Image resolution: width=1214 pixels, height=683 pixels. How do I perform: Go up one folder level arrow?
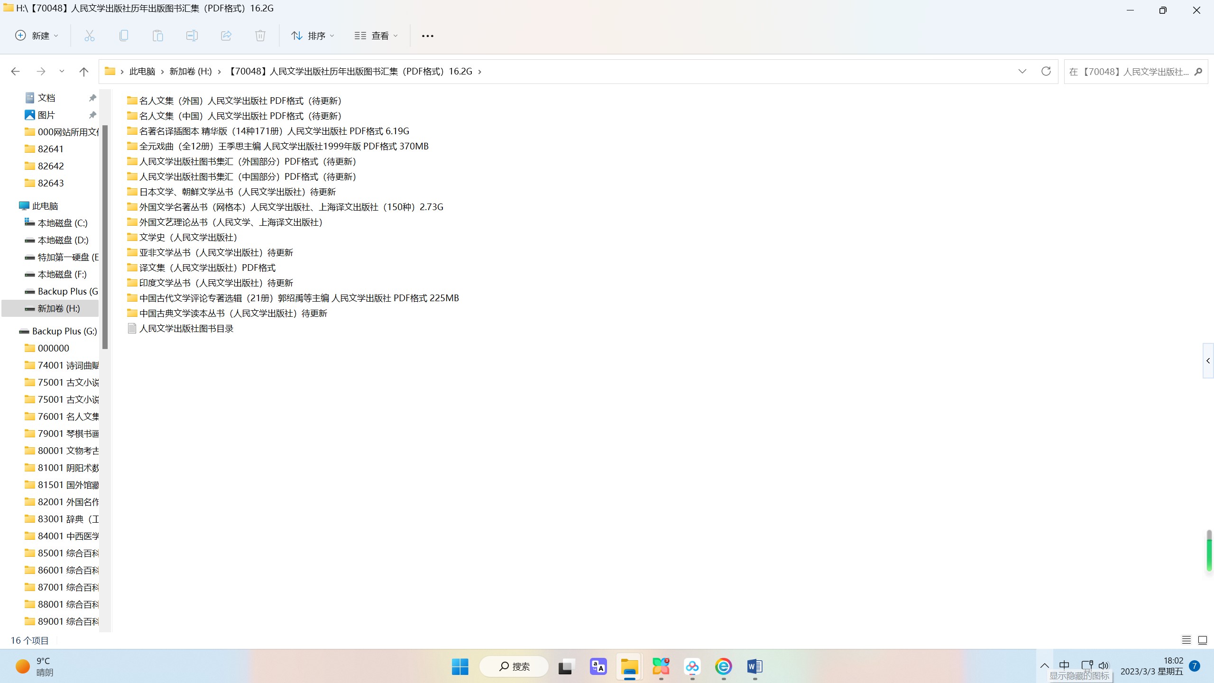84,72
